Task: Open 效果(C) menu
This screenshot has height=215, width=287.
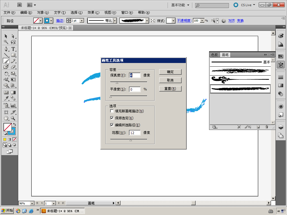Action: pyautogui.click(x=93, y=12)
